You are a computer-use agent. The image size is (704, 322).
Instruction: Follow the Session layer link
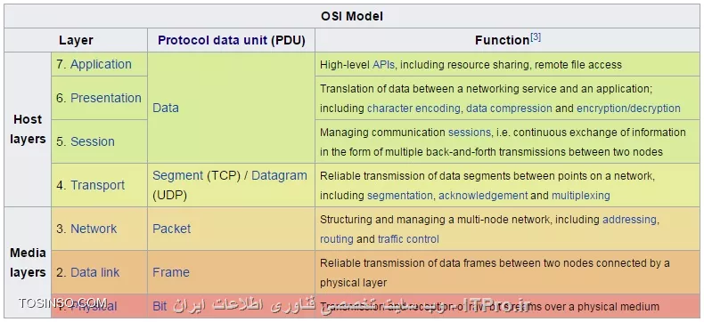(x=93, y=141)
